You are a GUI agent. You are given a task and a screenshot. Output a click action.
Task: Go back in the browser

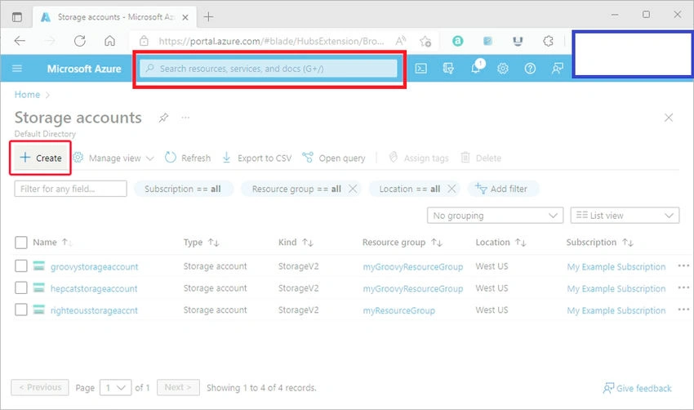tap(20, 41)
